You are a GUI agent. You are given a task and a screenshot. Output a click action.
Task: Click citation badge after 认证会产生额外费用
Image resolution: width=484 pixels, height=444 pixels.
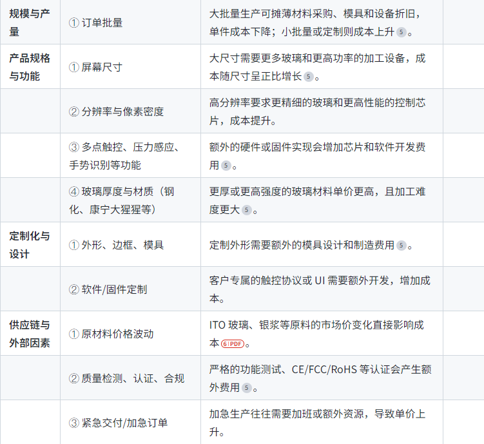(247, 387)
